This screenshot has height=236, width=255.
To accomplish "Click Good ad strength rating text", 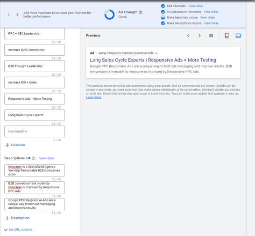I will click(x=122, y=17).
